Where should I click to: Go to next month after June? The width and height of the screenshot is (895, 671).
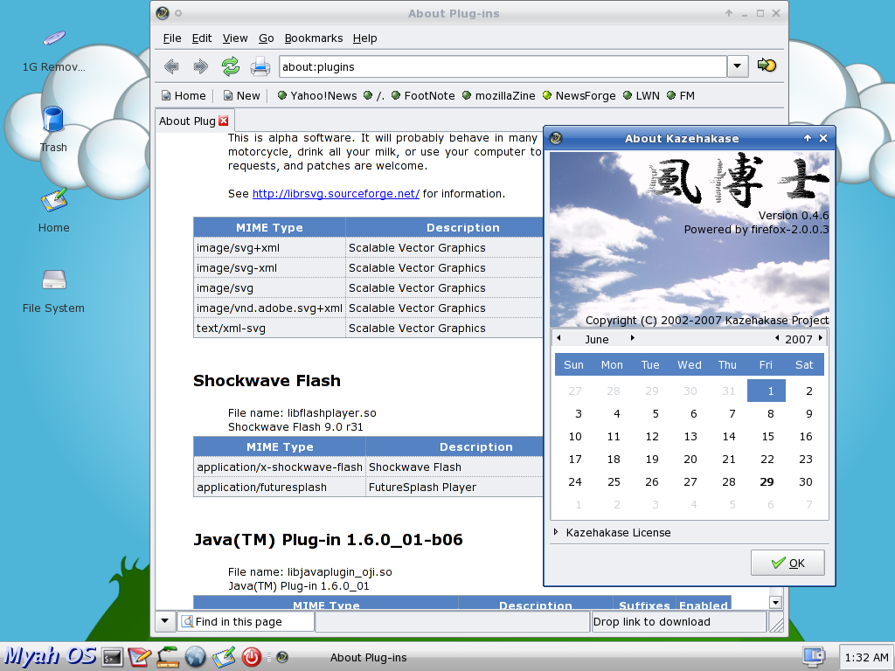633,338
